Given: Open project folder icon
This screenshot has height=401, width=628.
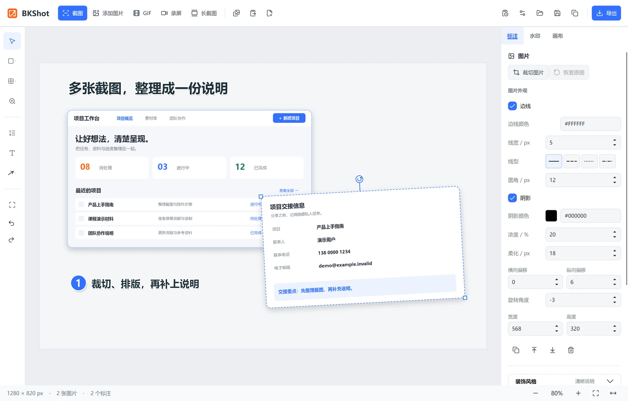Looking at the screenshot, I should (x=540, y=13).
